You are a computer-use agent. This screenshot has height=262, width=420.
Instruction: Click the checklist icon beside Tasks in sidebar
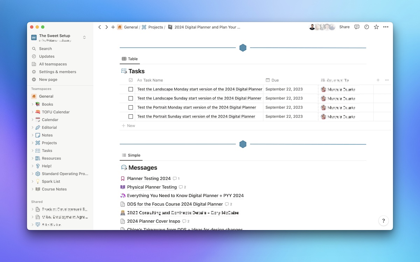pos(38,150)
